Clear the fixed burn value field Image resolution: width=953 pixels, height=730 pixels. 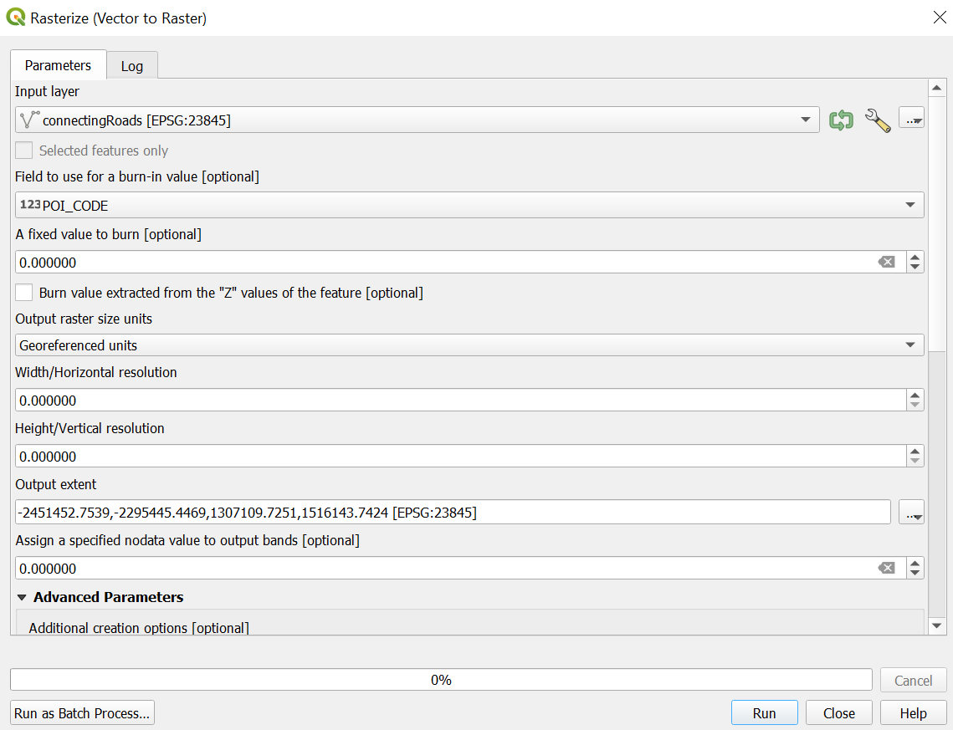[886, 263]
